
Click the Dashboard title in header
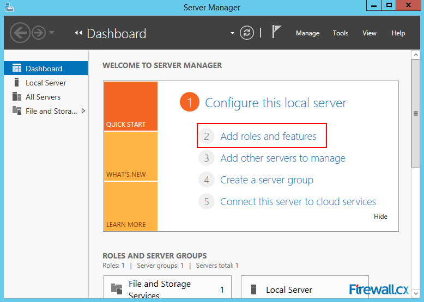117,34
